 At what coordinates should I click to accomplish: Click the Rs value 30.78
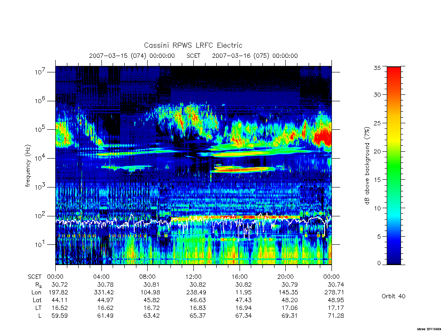coord(105,284)
